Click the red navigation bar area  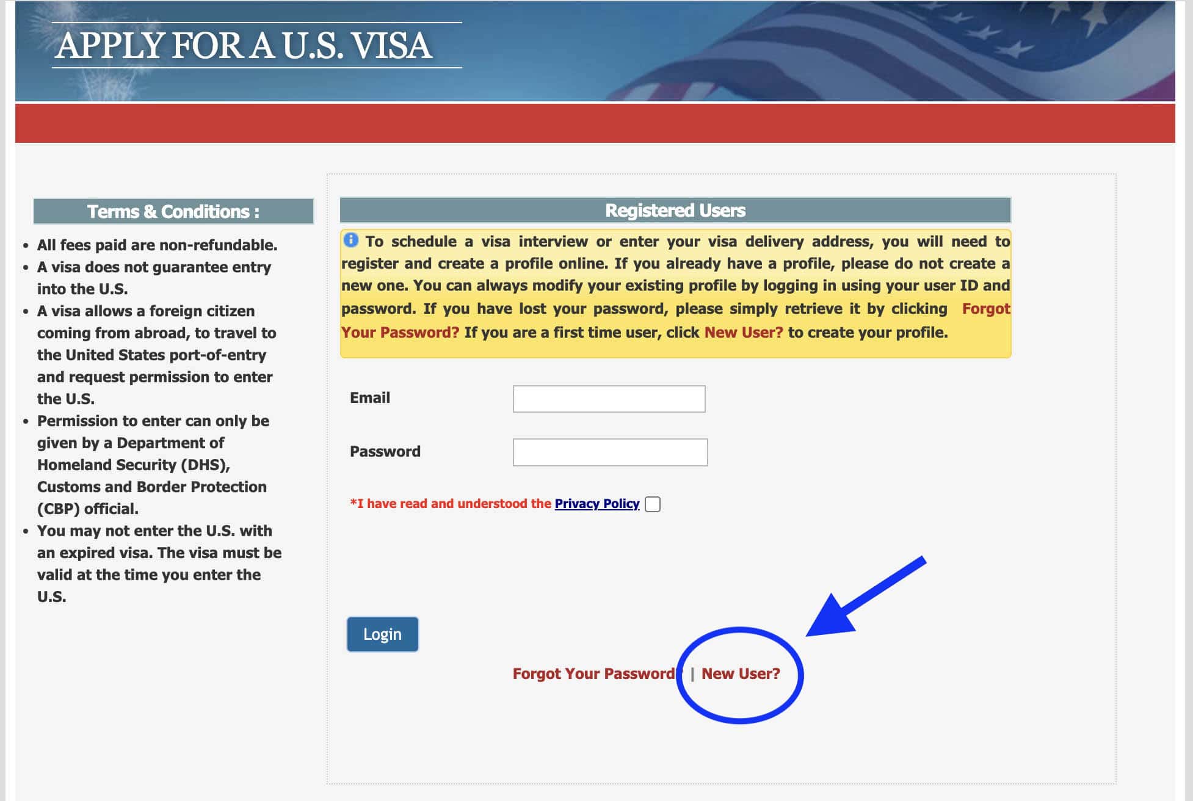(595, 121)
